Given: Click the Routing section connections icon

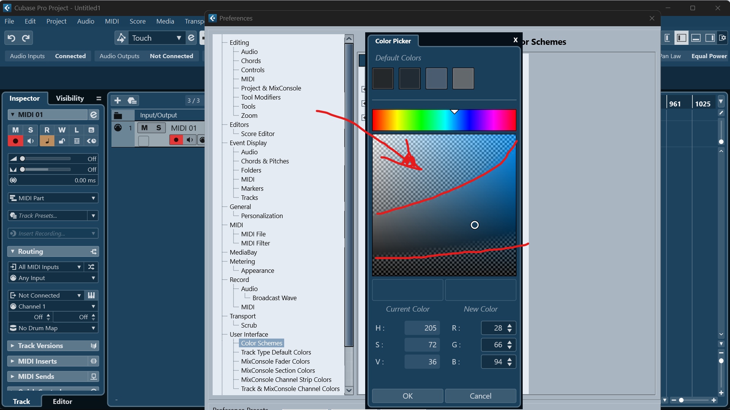Looking at the screenshot, I should [94, 252].
